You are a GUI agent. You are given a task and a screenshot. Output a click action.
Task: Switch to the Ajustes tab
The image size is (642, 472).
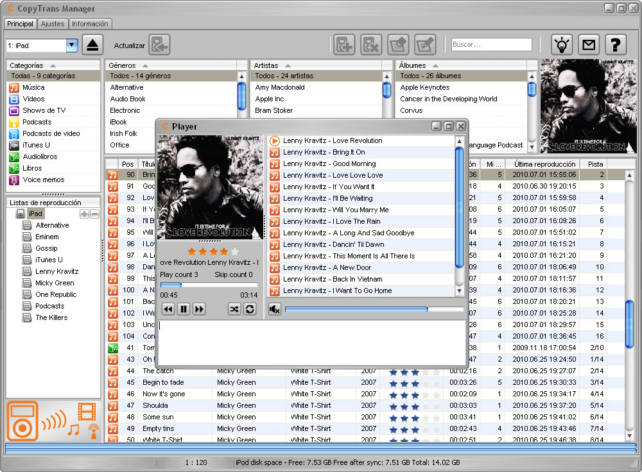coord(53,24)
